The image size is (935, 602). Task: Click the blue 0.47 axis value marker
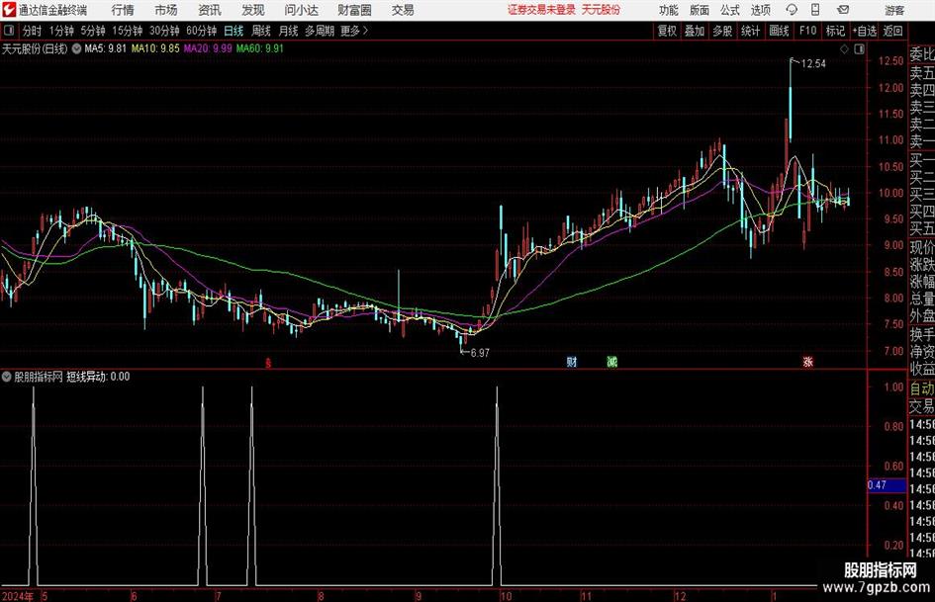click(x=887, y=485)
